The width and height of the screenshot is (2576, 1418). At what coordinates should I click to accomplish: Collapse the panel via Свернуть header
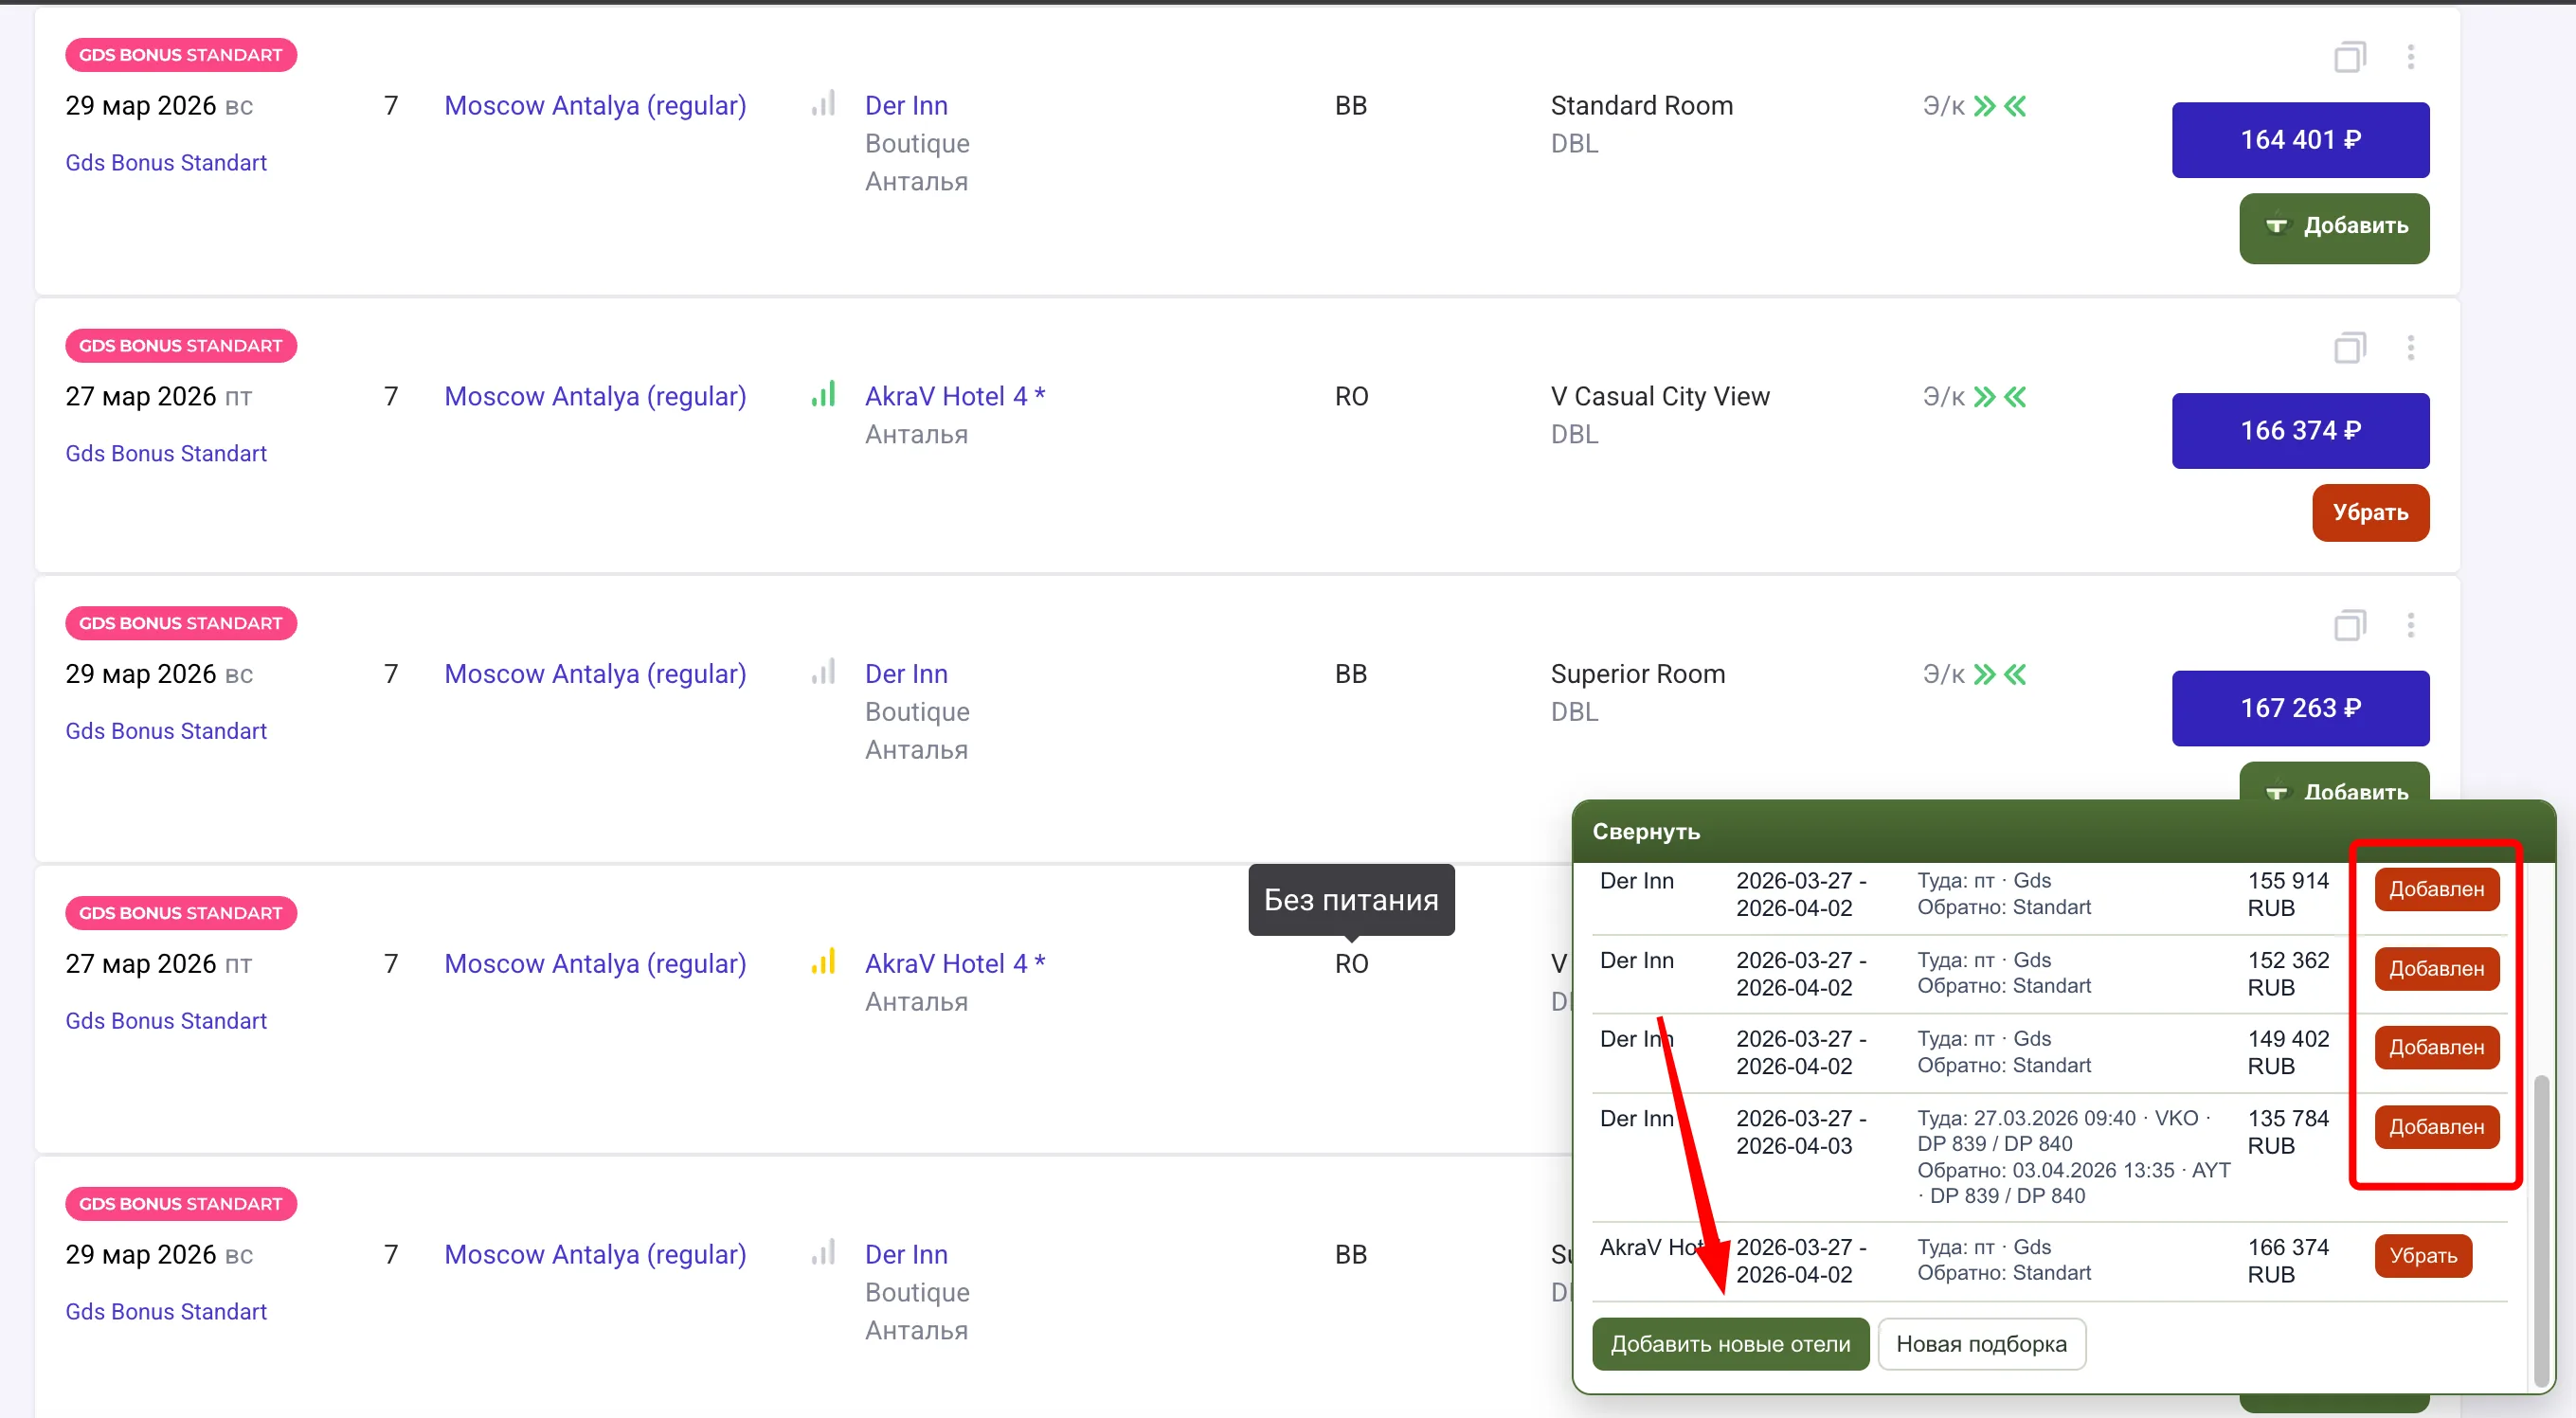pyautogui.click(x=1646, y=831)
